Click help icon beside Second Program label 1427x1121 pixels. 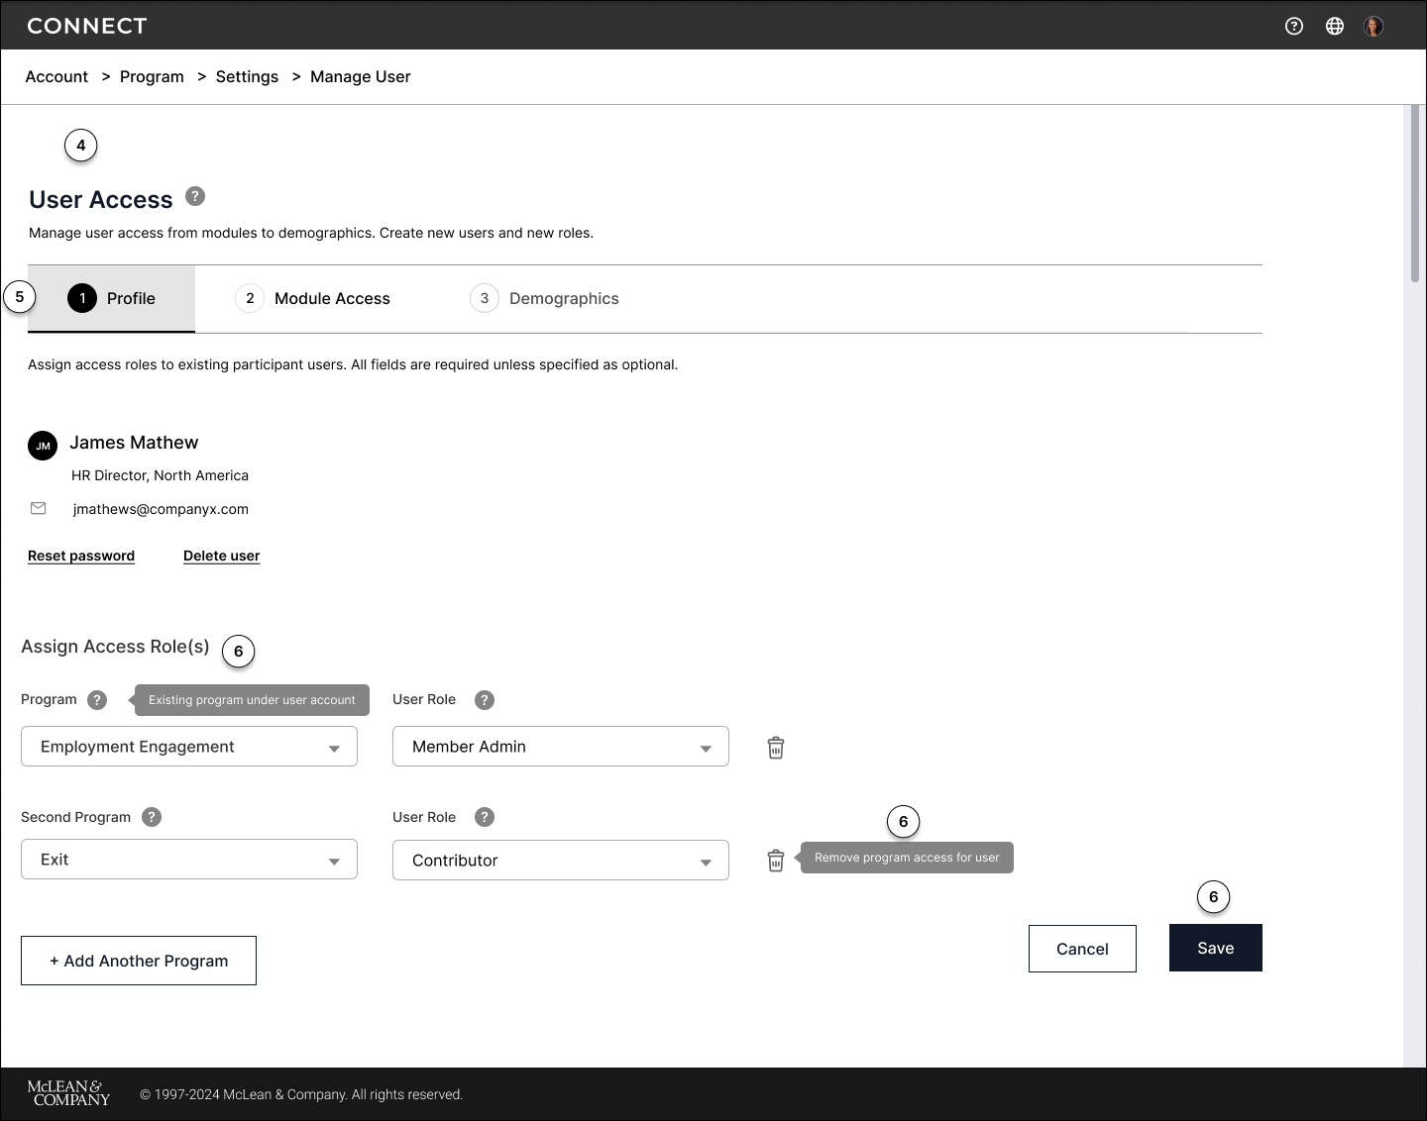[x=152, y=817]
